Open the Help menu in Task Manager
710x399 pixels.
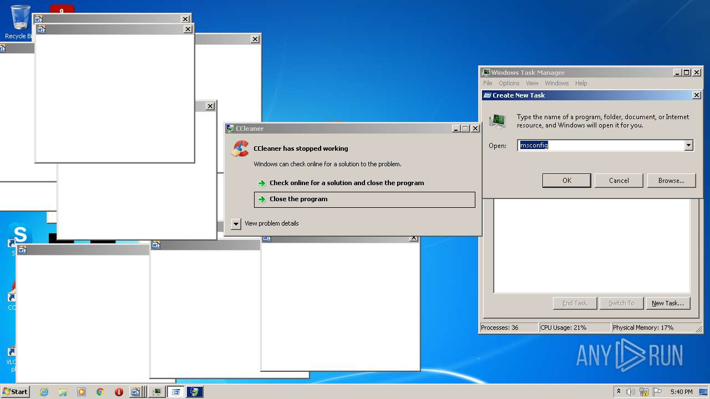coord(581,84)
